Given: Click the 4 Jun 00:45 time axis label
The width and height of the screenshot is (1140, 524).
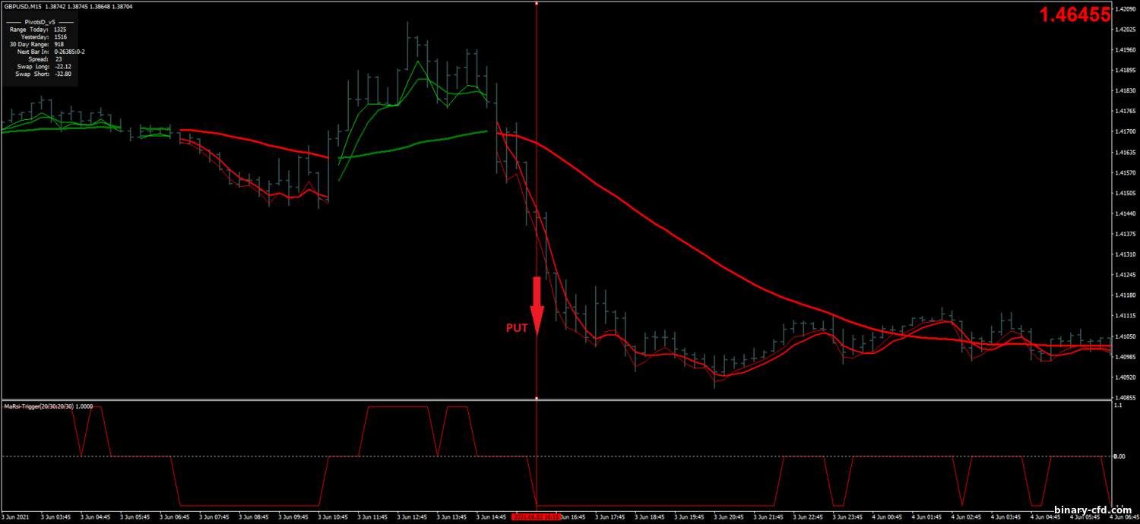Looking at the screenshot, I should click(x=886, y=517).
